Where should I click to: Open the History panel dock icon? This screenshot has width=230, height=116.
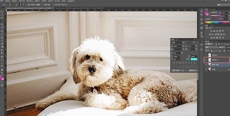[x=202, y=11]
